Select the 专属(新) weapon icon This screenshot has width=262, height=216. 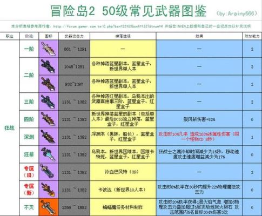click(49, 190)
